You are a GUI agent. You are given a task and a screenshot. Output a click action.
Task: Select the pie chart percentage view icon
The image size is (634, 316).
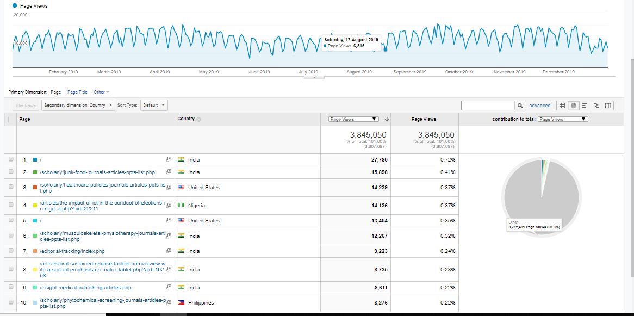(x=573, y=106)
